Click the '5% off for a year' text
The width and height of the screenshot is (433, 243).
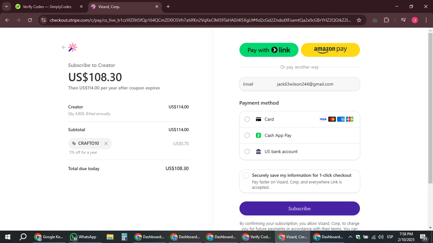point(83,152)
